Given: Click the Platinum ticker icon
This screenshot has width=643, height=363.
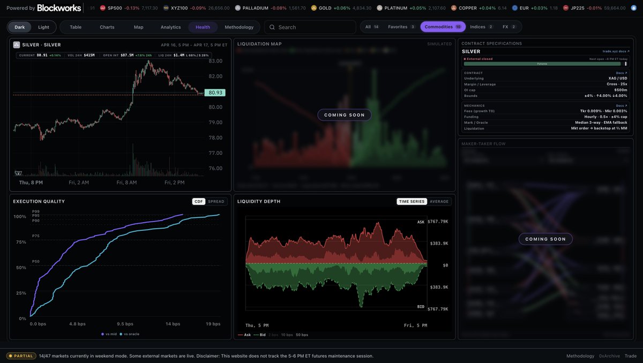Looking at the screenshot, I should (x=379, y=8).
